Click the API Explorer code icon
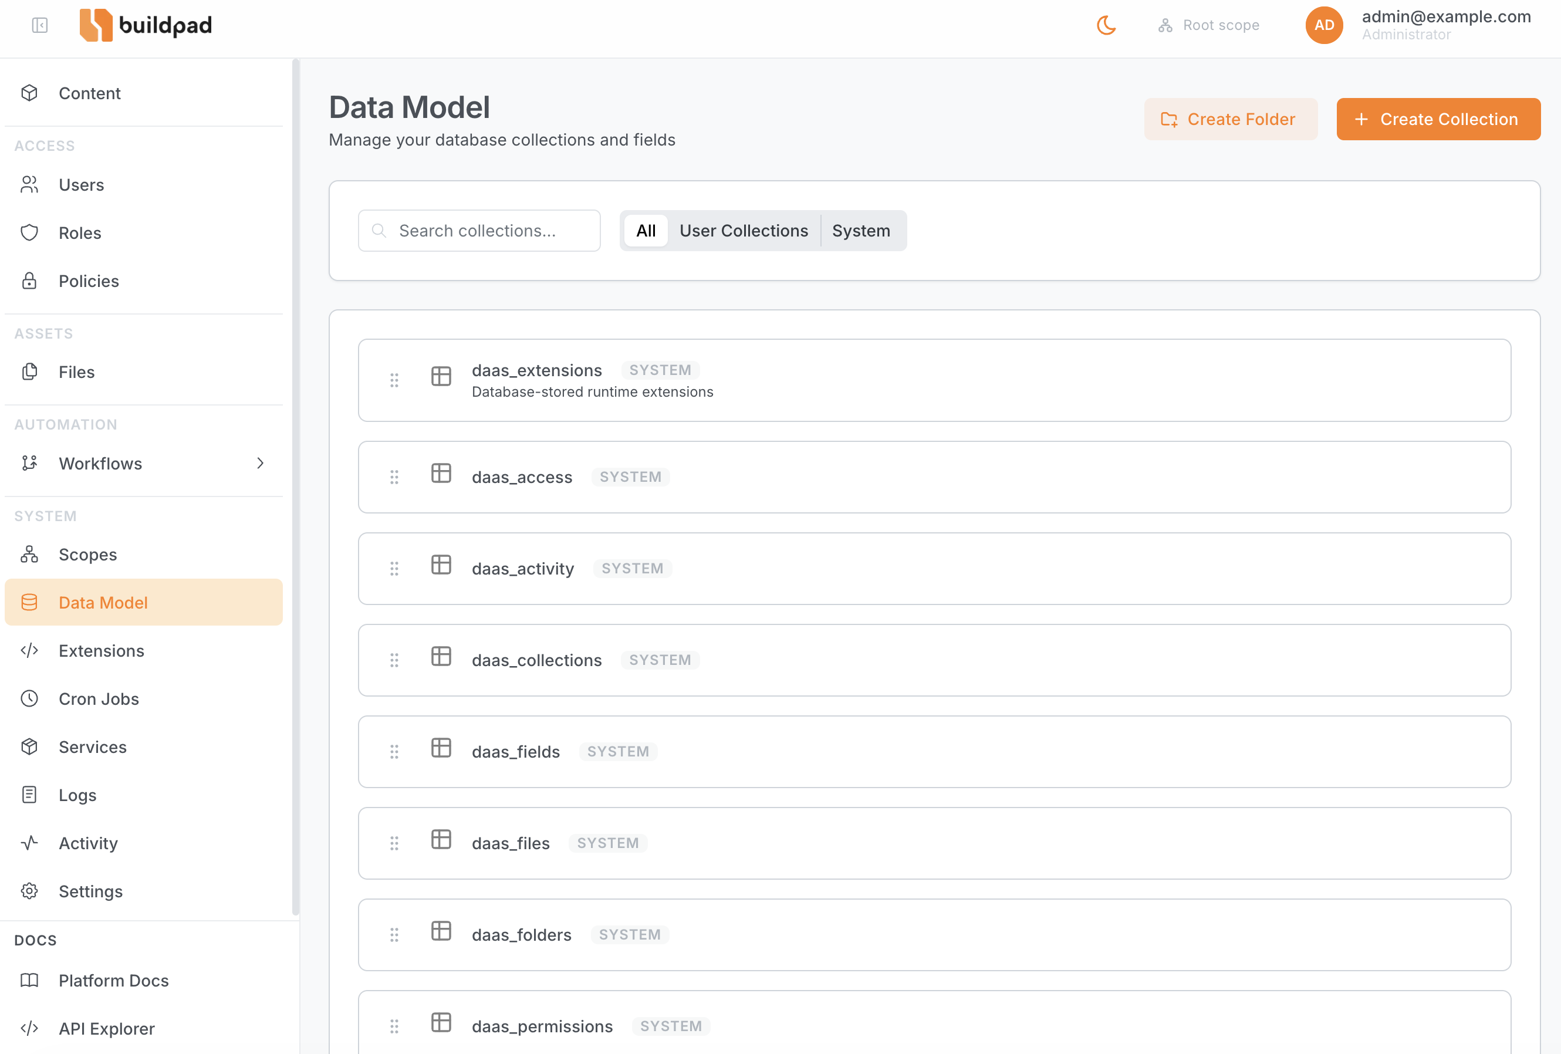Image resolution: width=1561 pixels, height=1054 pixels. (x=29, y=1029)
